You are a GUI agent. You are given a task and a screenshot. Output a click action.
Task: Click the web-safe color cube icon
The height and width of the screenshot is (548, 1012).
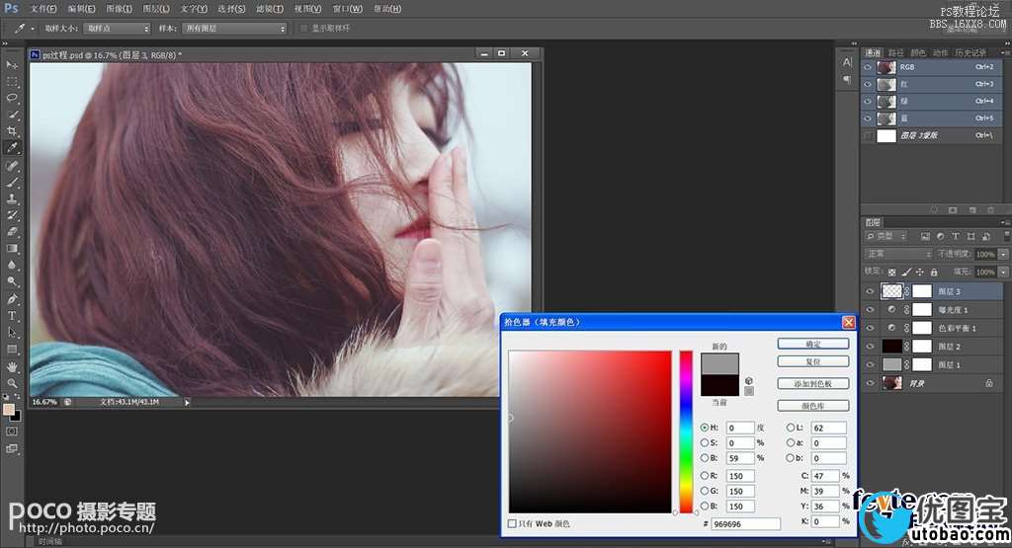coord(749,380)
